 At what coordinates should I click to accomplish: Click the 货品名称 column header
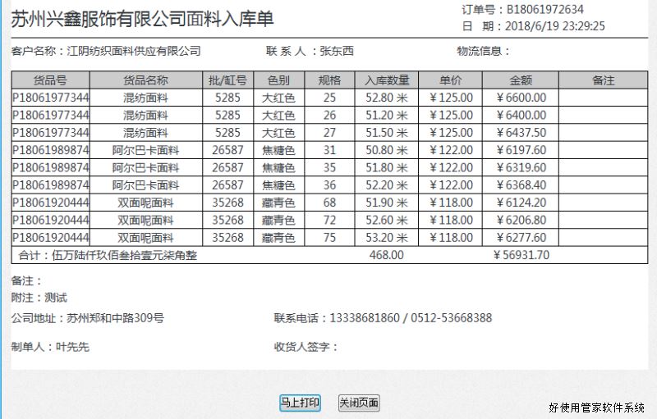(145, 80)
